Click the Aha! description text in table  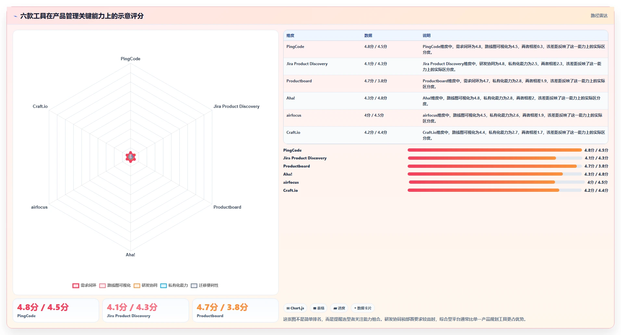[x=512, y=101]
